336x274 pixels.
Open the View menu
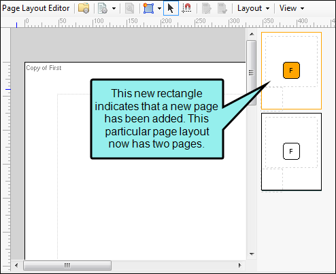click(292, 8)
